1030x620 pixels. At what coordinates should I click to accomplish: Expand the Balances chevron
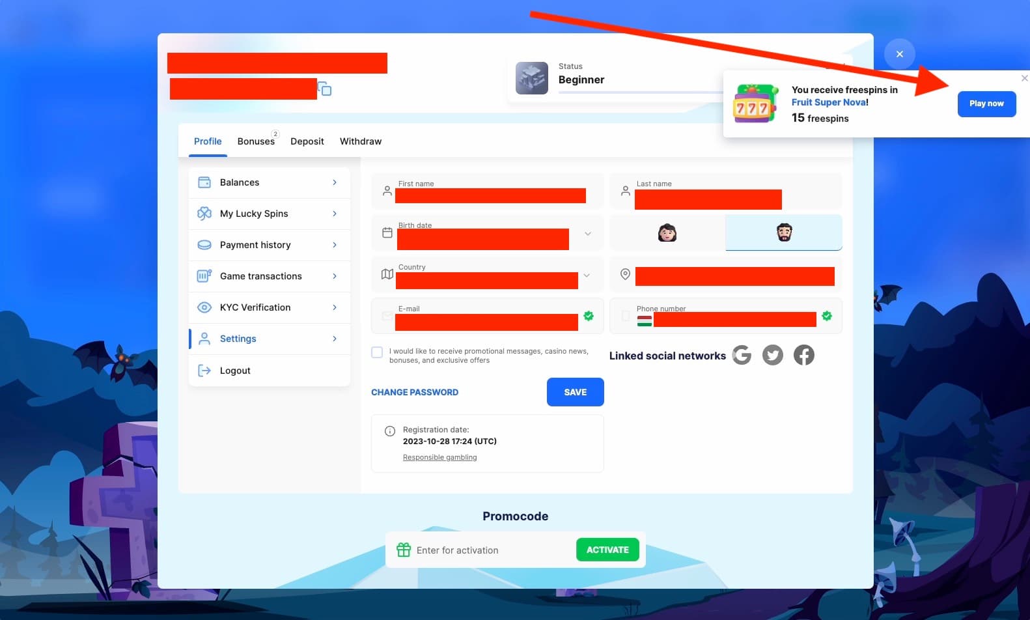[x=335, y=182]
